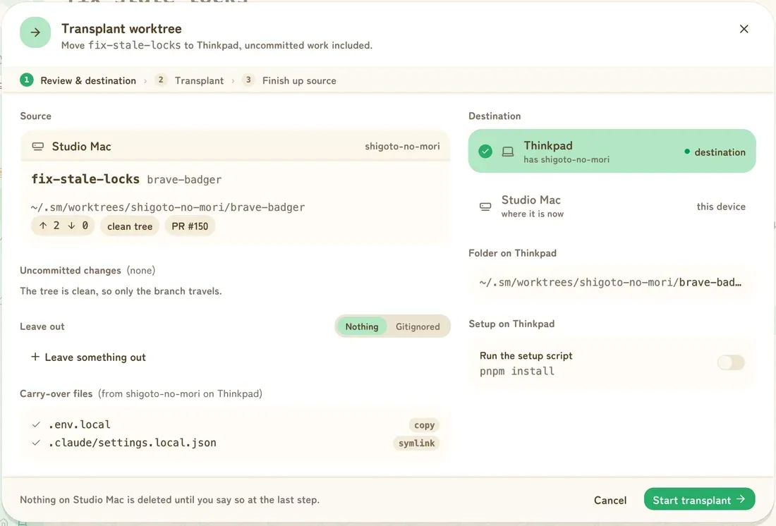
Task: Click the green checkmark on Thinkpad destination
Action: [x=485, y=152]
